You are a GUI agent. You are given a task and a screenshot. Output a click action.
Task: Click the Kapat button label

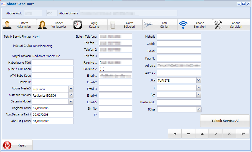(x=22, y=145)
